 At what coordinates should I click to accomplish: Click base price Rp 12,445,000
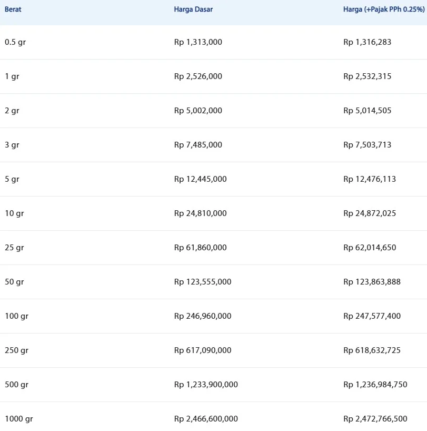click(x=201, y=179)
